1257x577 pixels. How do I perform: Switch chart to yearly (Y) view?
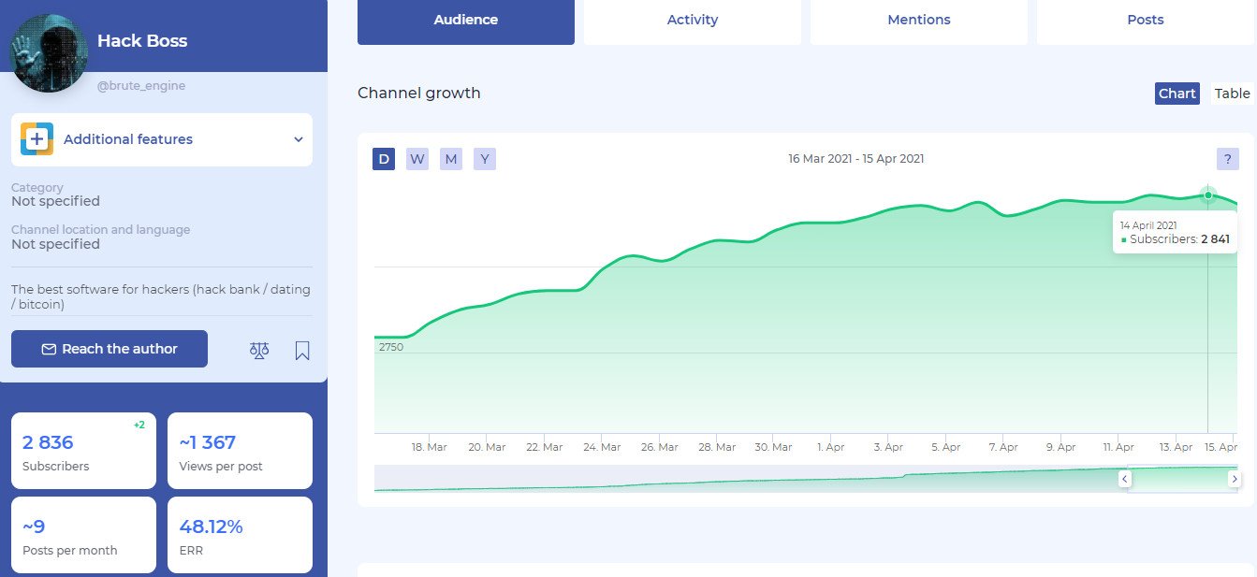485,159
